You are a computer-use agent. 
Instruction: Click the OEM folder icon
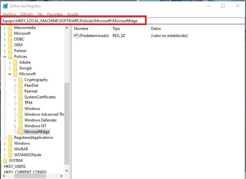[10, 45]
